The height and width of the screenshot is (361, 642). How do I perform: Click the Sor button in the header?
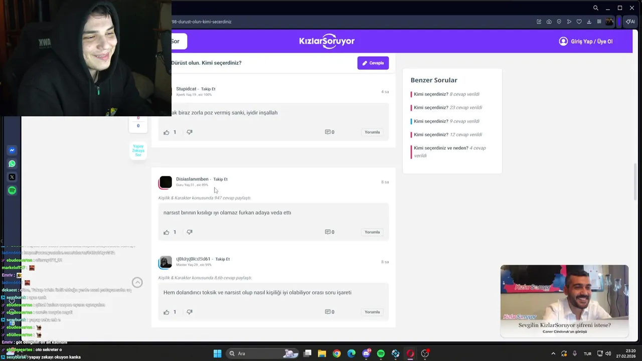pyautogui.click(x=179, y=41)
